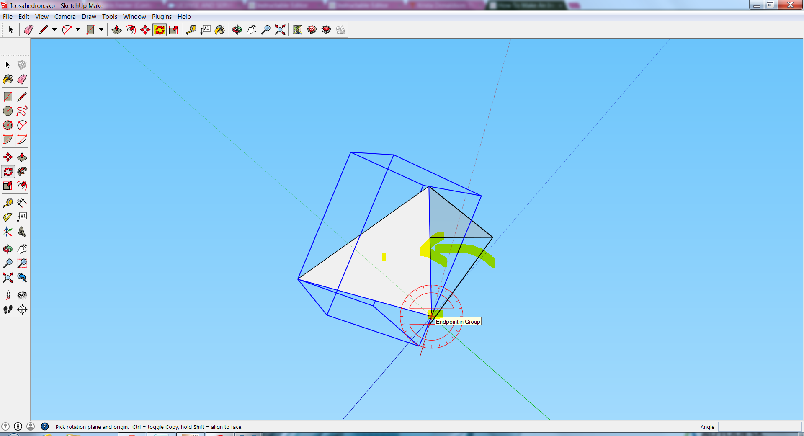Expand the Rectangle shapes dropdown arrow
The image size is (804, 436).
pyautogui.click(x=101, y=30)
